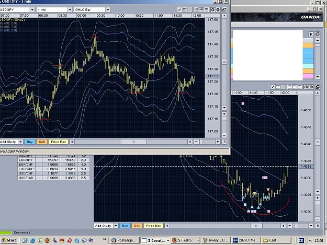
Task: Switch to the 5 Firefox taskbar group
Action: tap(185, 240)
